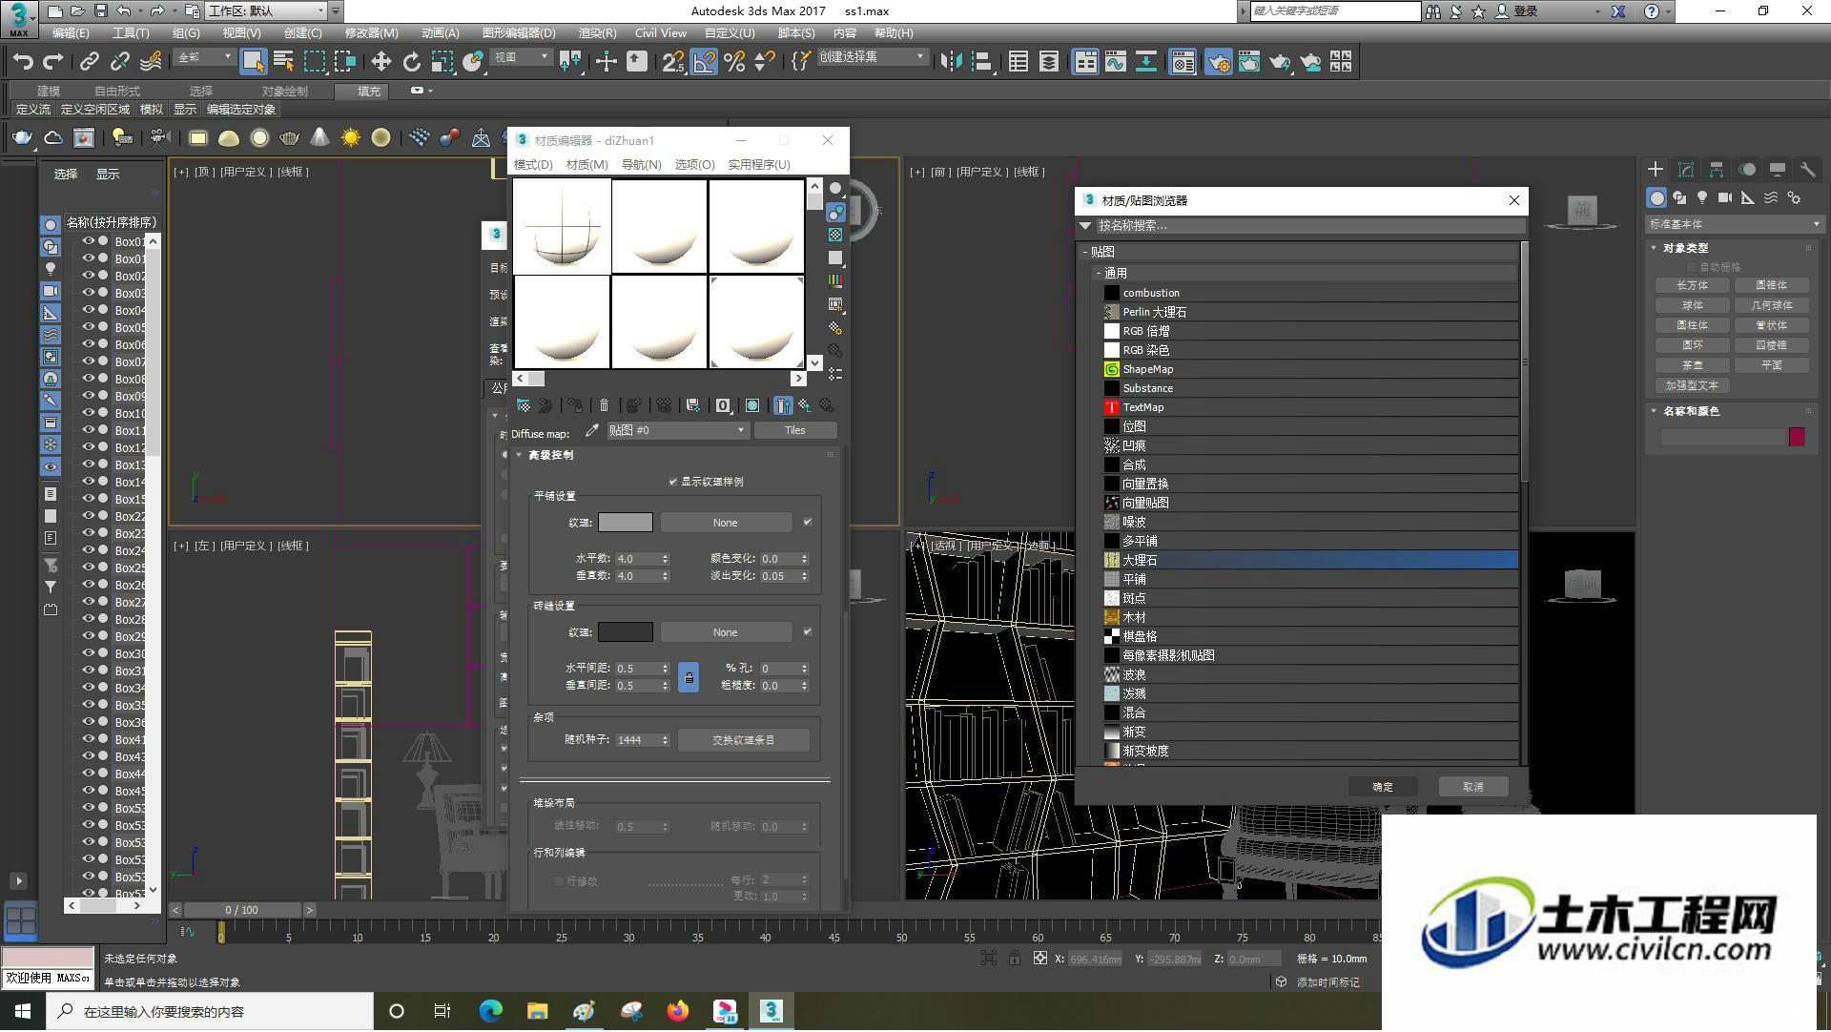Open the Material Editor toolbar icon
The image size is (1831, 1032).
[x=1183, y=62]
